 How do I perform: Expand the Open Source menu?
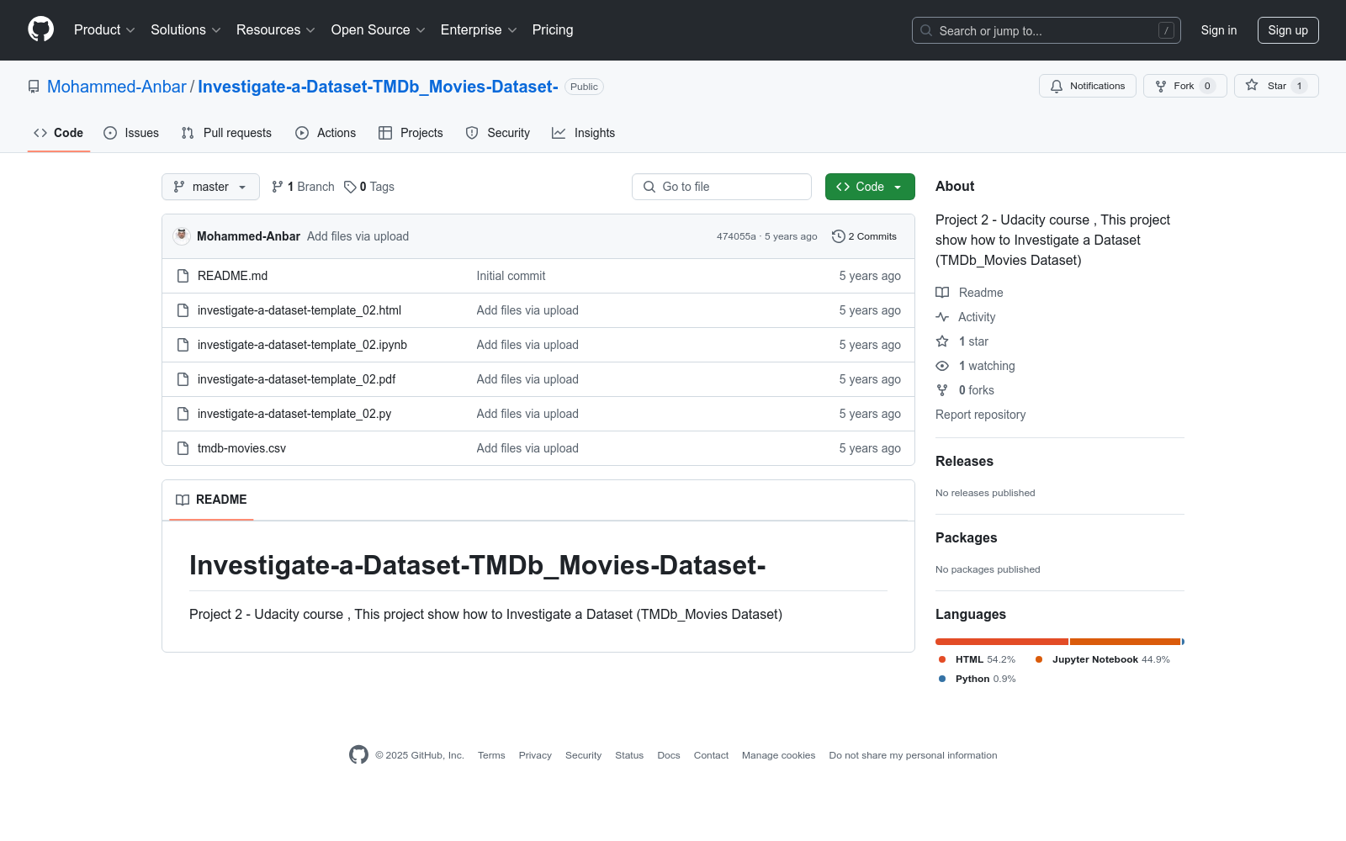(x=379, y=29)
